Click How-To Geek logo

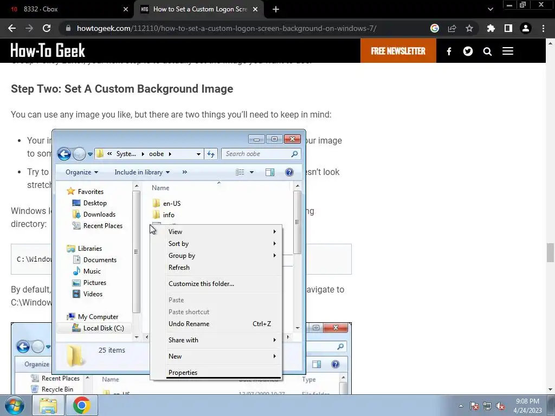coord(48,50)
